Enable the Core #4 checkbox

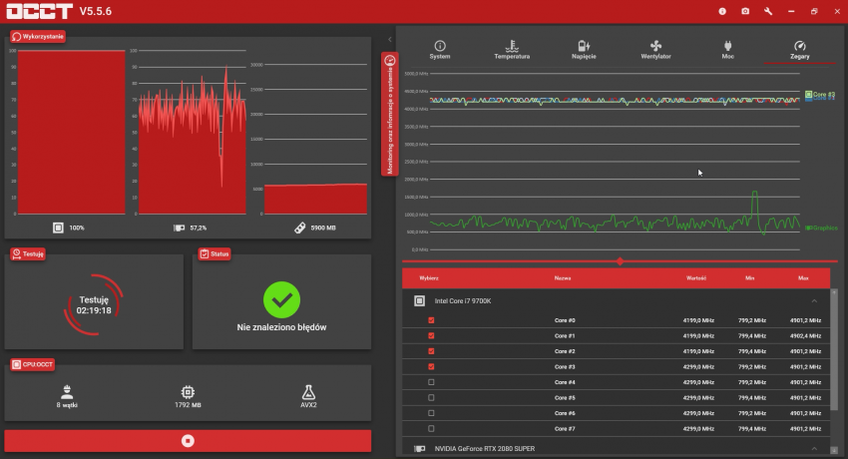[431, 382]
